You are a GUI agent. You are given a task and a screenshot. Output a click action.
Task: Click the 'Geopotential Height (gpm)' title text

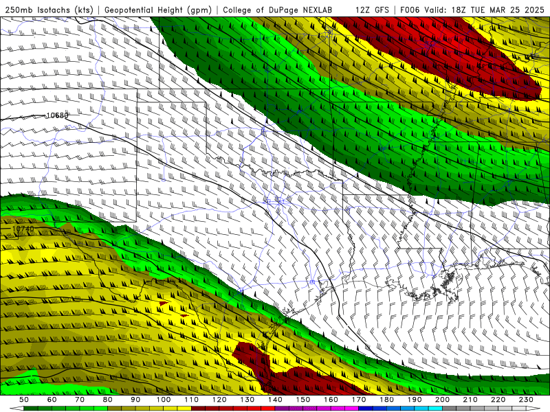pyautogui.click(x=158, y=10)
